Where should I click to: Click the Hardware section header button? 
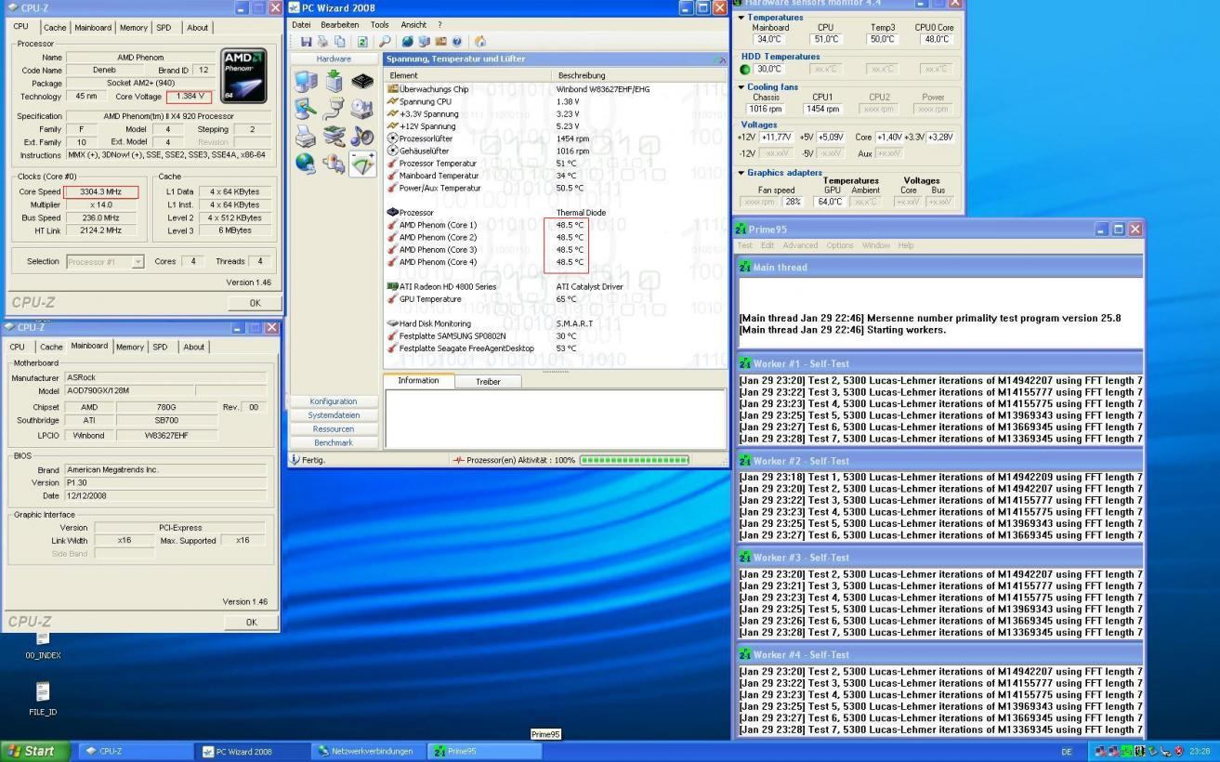point(334,59)
